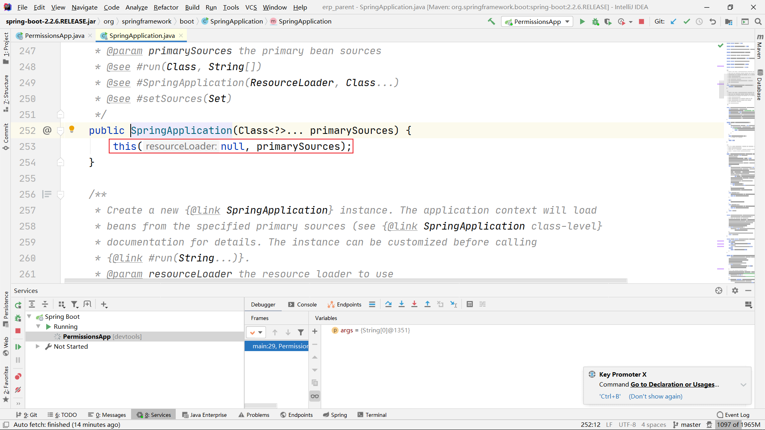Select the args variable row
This screenshot has width=765, height=430.
pyautogui.click(x=538, y=330)
